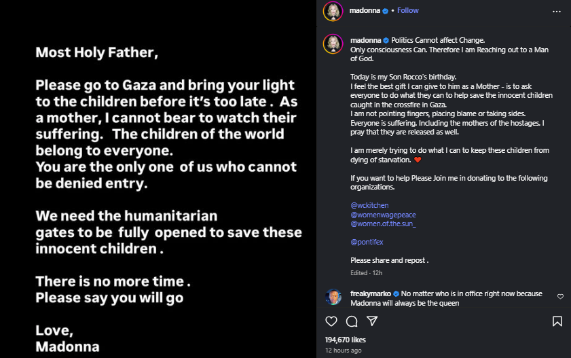The image size is (571, 358).
Task: Open the @pontifex mention link
Action: pos(366,242)
